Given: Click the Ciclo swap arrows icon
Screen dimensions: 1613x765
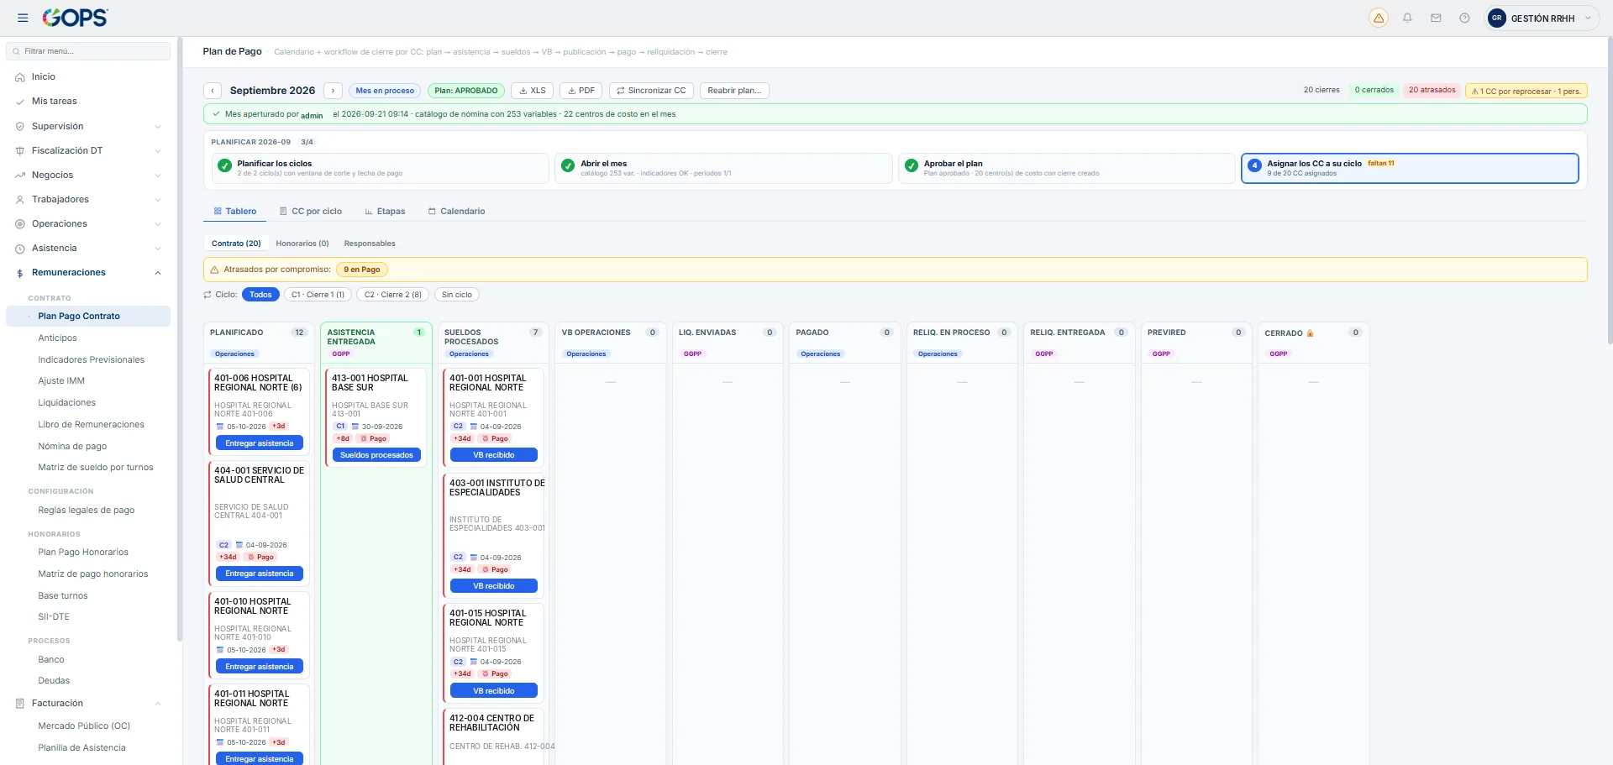Looking at the screenshot, I should 208,295.
